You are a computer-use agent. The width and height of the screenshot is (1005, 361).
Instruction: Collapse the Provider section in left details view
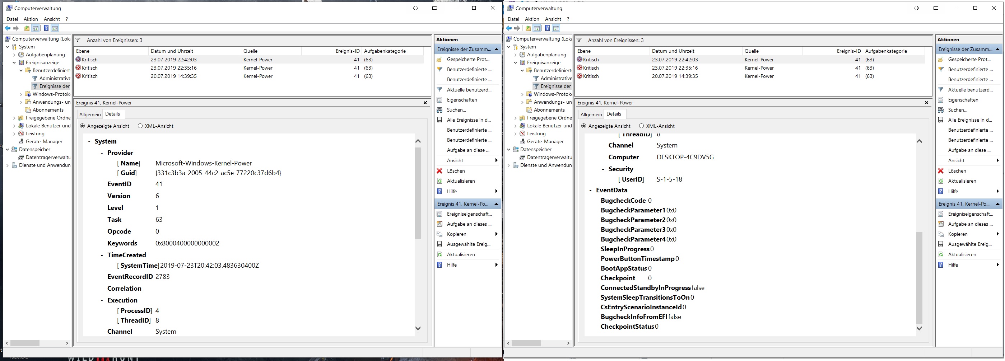102,153
